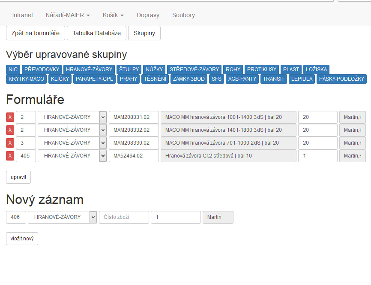The height and width of the screenshot is (285, 371).
Task: Open the Nářadí-MAIER dropdown menu
Action: click(x=68, y=15)
